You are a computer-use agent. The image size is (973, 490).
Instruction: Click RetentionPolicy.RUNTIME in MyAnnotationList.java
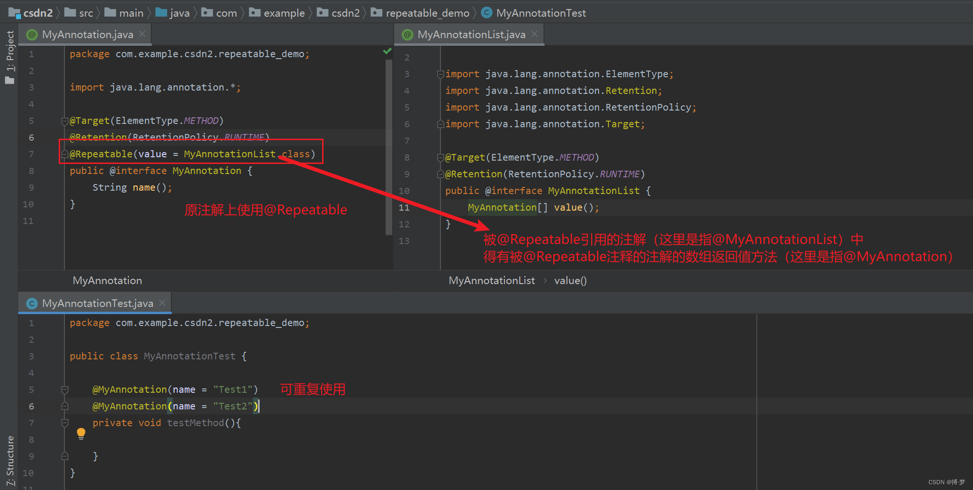(574, 174)
